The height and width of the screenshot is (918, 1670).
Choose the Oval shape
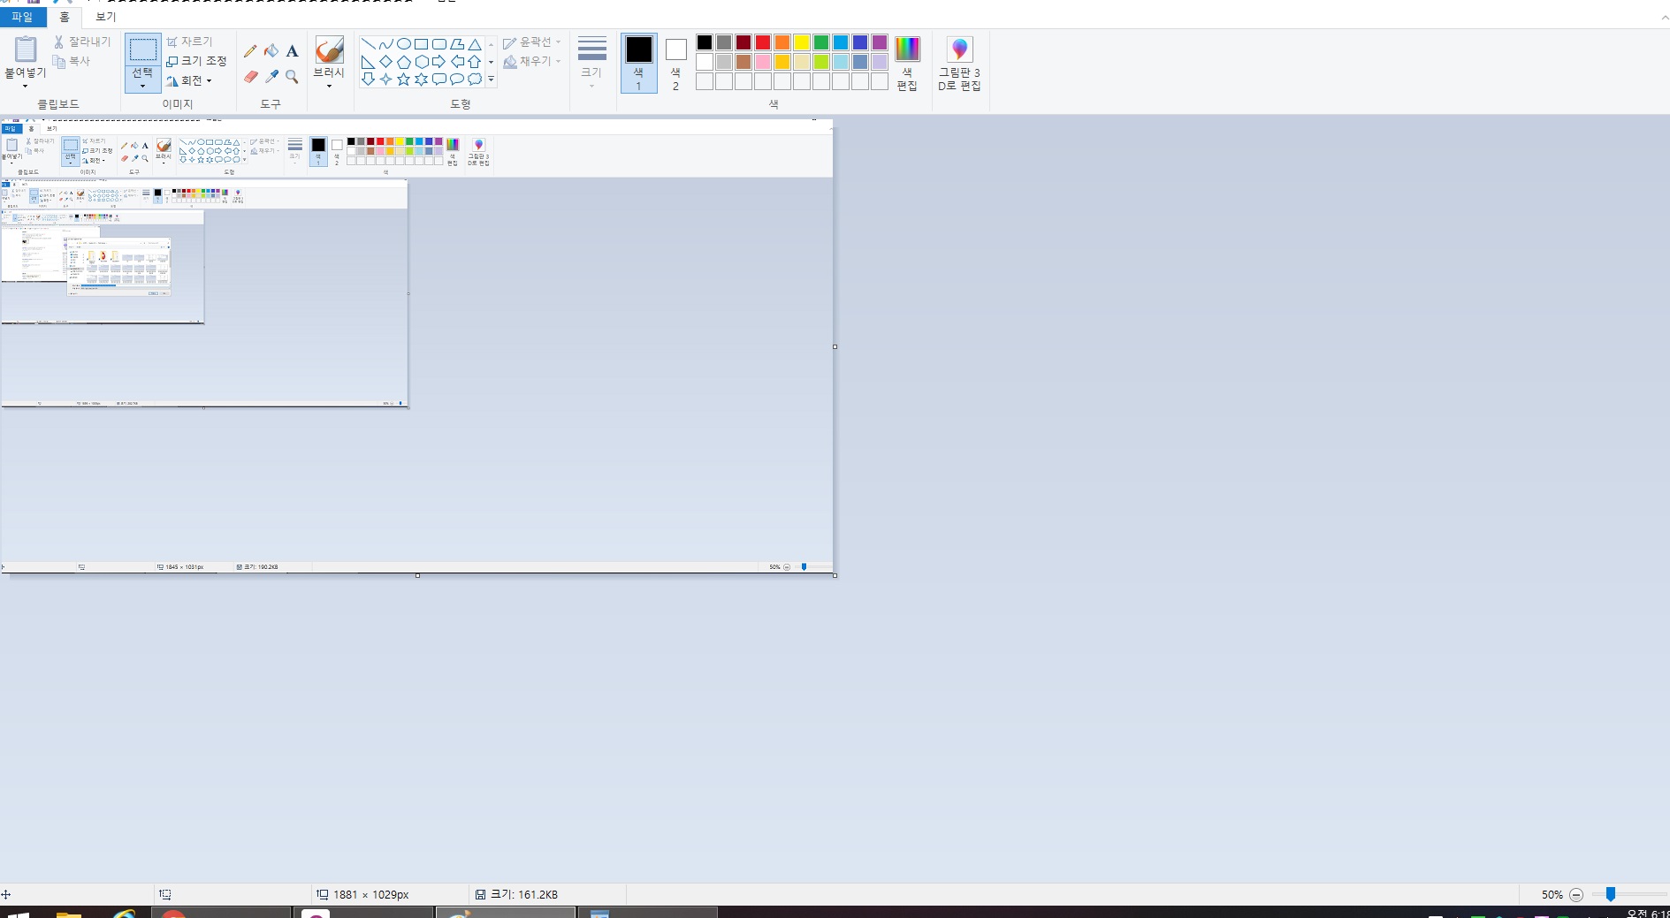tap(403, 44)
